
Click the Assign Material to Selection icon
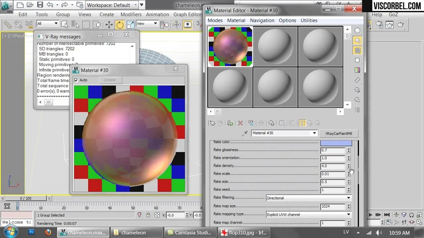[230, 123]
